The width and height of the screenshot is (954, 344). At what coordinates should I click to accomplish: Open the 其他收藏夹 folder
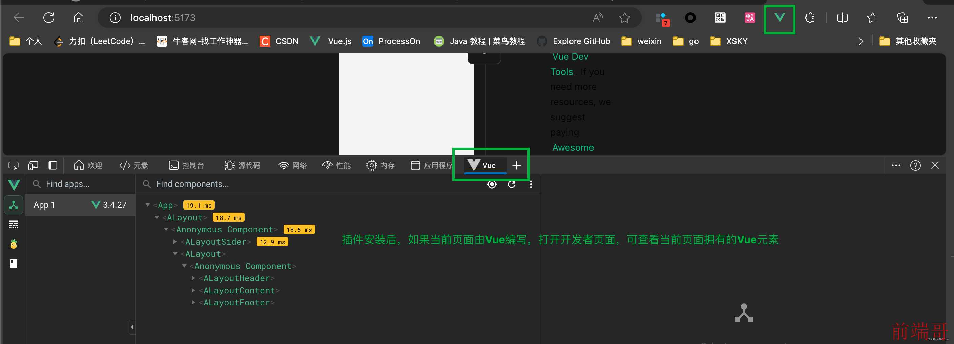click(x=908, y=41)
